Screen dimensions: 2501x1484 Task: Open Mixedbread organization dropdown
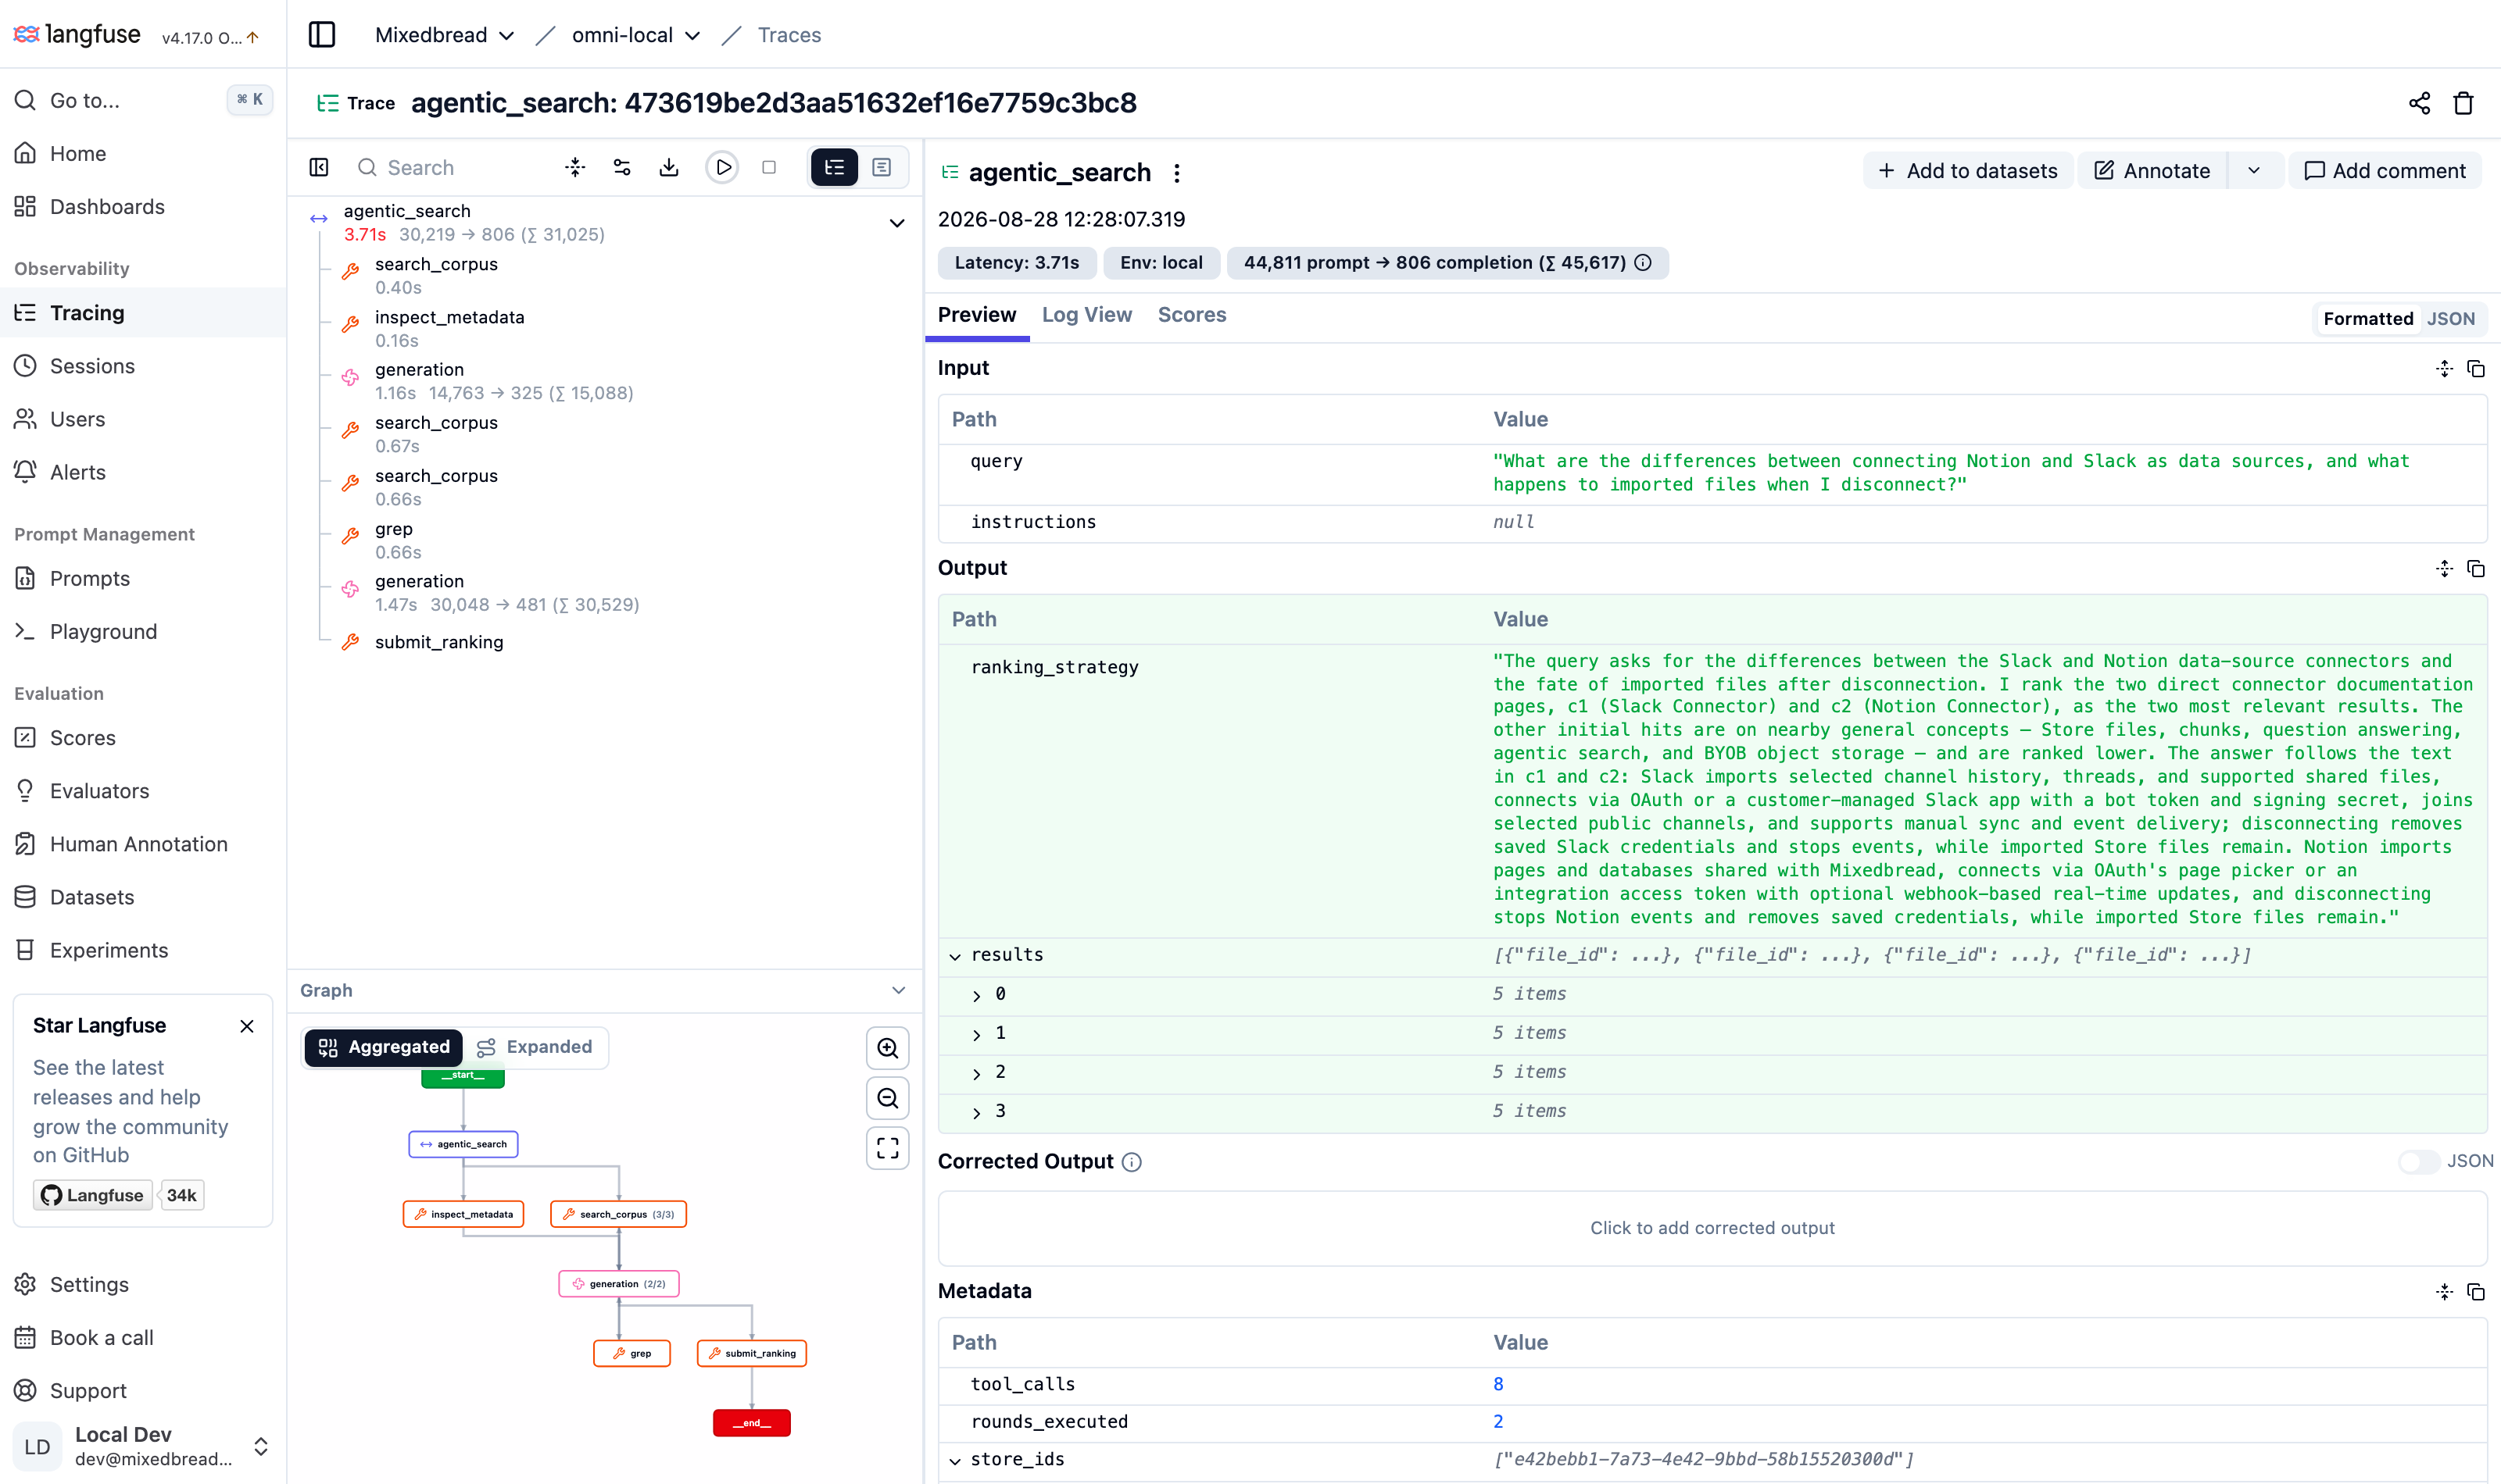click(x=444, y=35)
